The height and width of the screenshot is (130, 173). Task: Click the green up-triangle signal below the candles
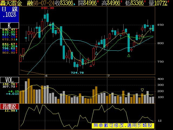coord(129,56)
